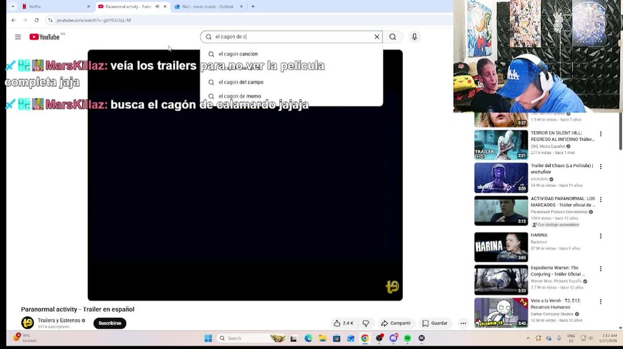Open Microsoft Edge from the taskbar

point(308,338)
